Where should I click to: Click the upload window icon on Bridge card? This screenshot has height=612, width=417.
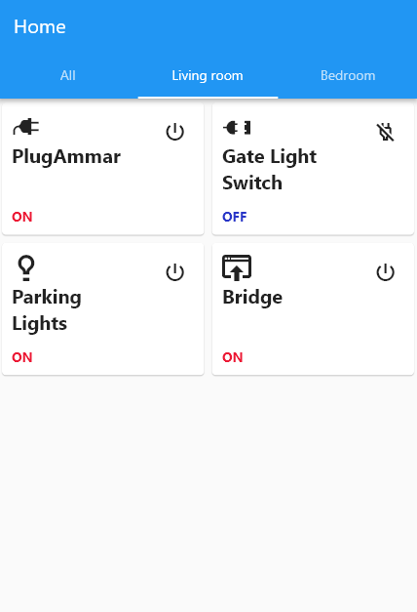click(237, 267)
